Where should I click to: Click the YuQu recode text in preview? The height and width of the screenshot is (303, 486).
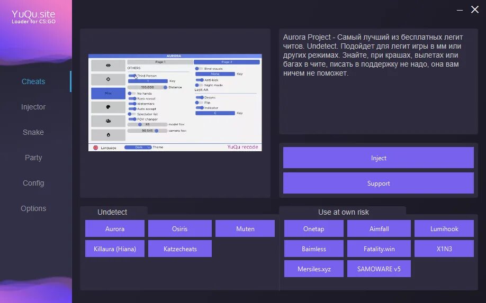pos(242,147)
